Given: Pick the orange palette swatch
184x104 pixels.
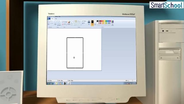Looking at the screenshot, I should pyautogui.click(x=103, y=21).
